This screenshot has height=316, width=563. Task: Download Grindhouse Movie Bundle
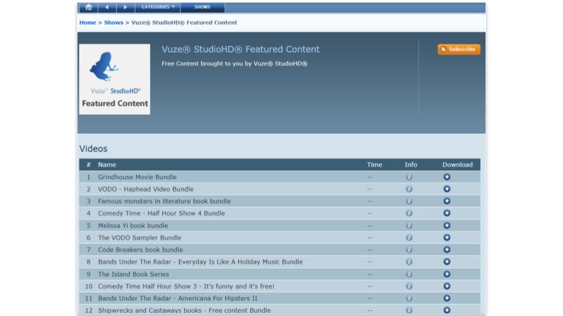coord(447,177)
